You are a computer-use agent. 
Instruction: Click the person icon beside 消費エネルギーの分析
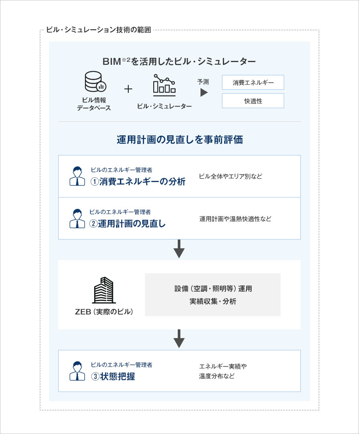(x=77, y=176)
